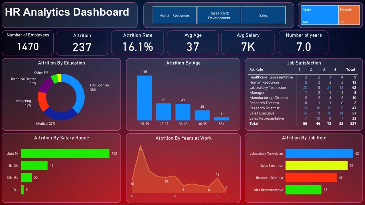This screenshot has width=365, height=205.
Task: Click the Other 5% donut label
Action: pos(41,73)
